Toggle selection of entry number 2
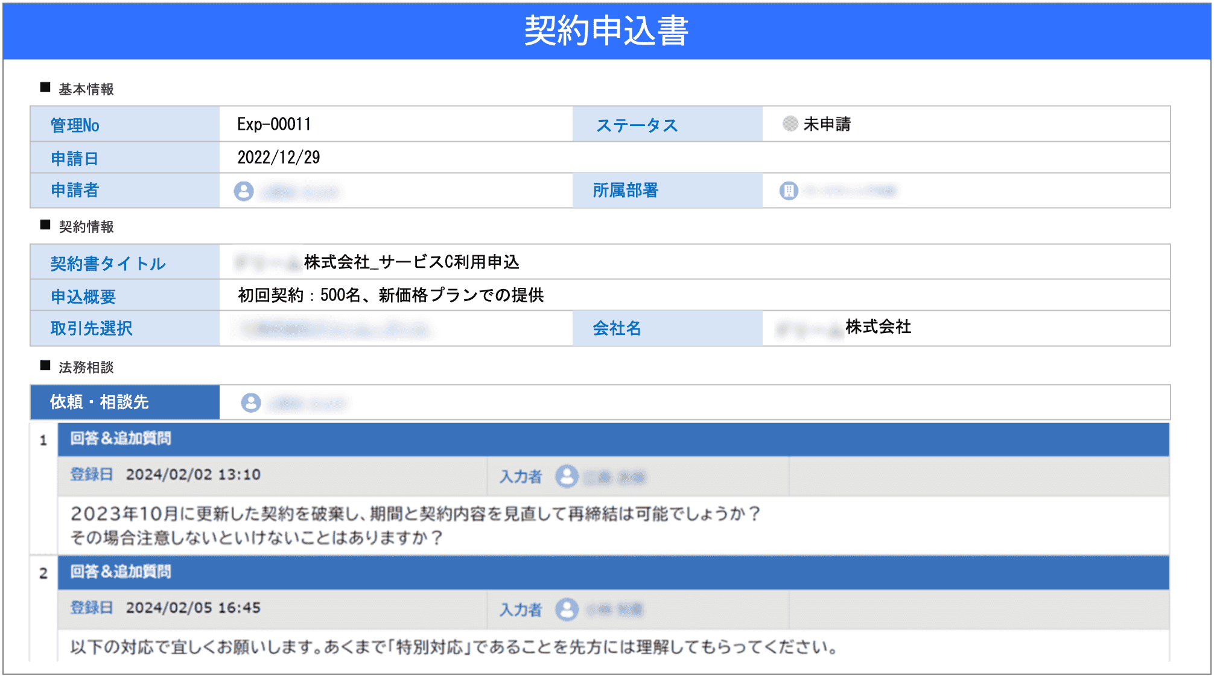 (x=42, y=573)
